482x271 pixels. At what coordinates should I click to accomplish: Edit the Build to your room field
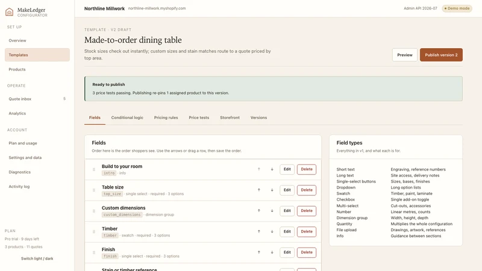tap(287, 169)
